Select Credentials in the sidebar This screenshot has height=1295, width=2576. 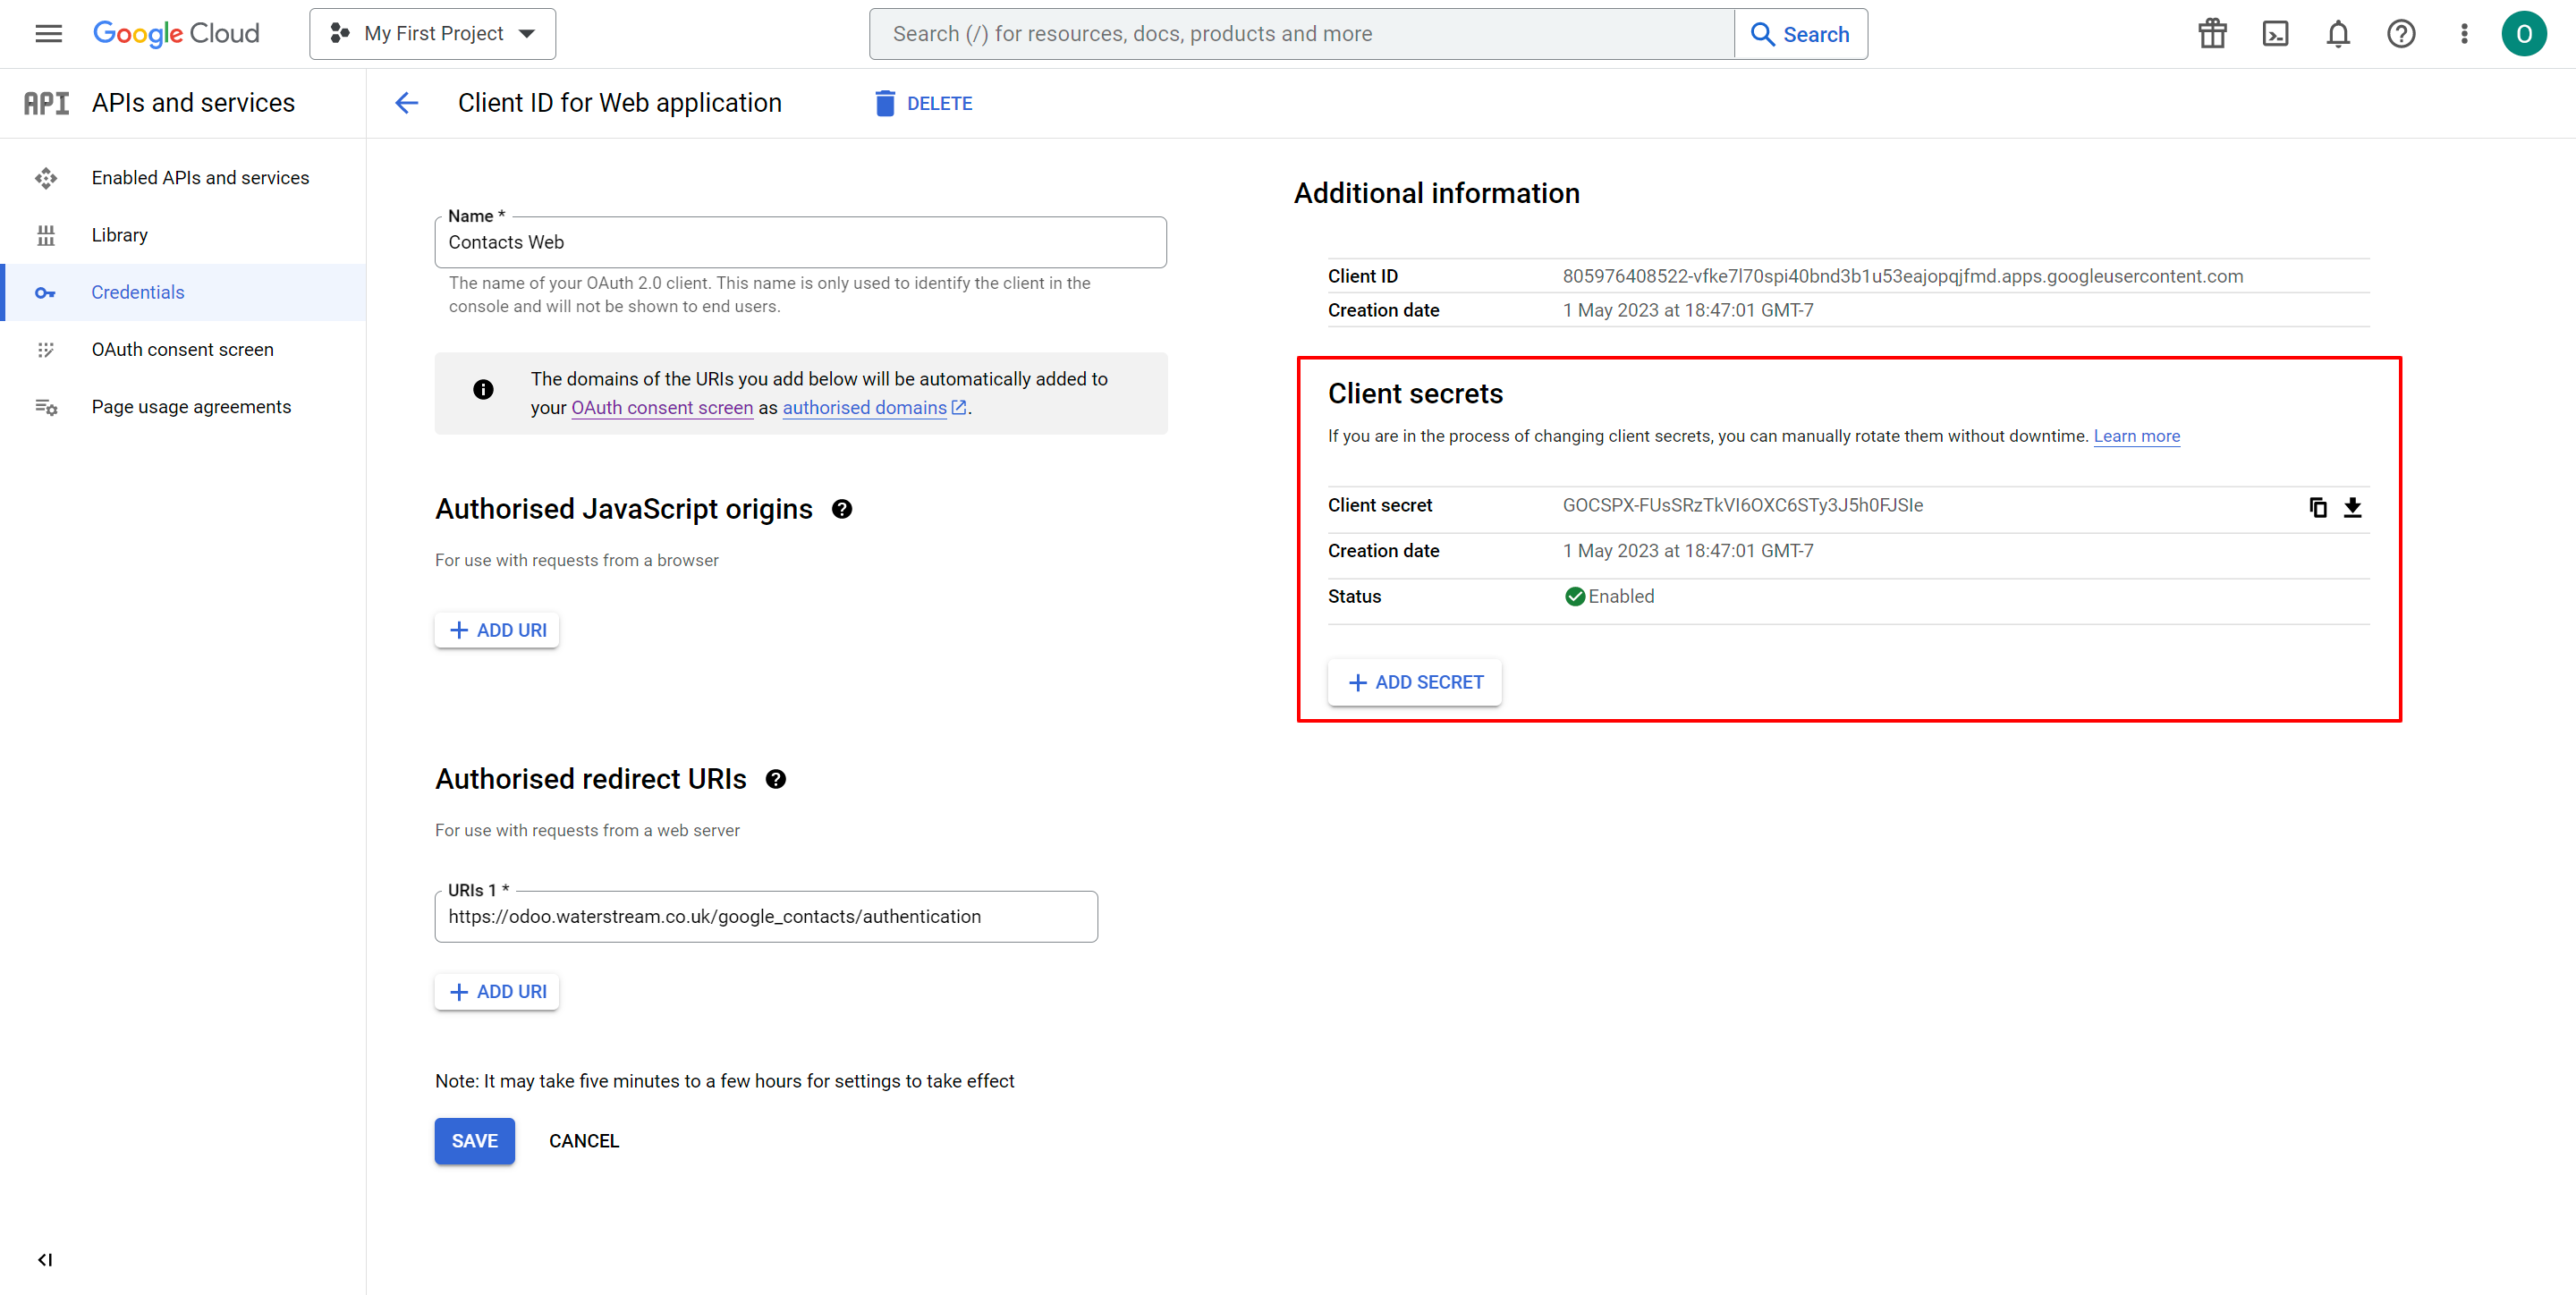[x=185, y=292]
